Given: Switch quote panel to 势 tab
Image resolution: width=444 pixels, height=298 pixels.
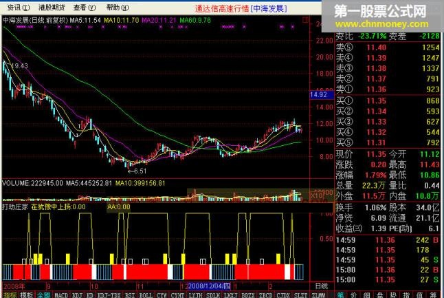Looking at the screenshot, I should pos(393,295).
